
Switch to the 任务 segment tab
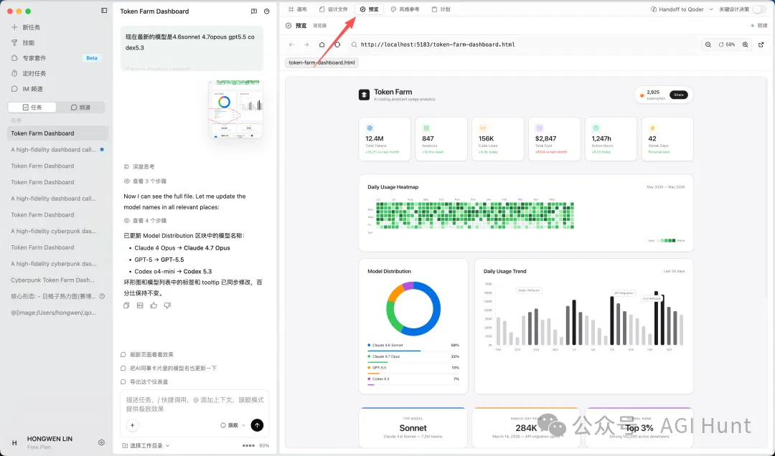[32, 108]
